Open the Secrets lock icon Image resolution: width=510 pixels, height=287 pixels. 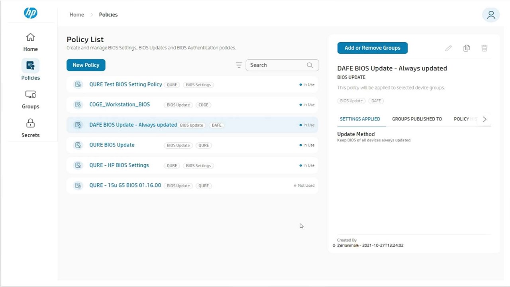(30, 124)
